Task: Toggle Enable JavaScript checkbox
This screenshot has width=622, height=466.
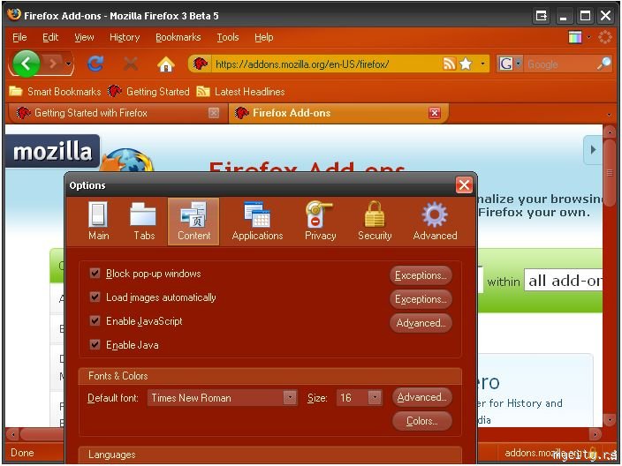Action: click(95, 320)
